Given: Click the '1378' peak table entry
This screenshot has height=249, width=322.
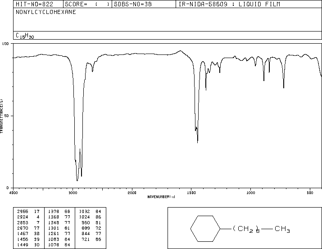Looking at the screenshot, I should point(54,211).
